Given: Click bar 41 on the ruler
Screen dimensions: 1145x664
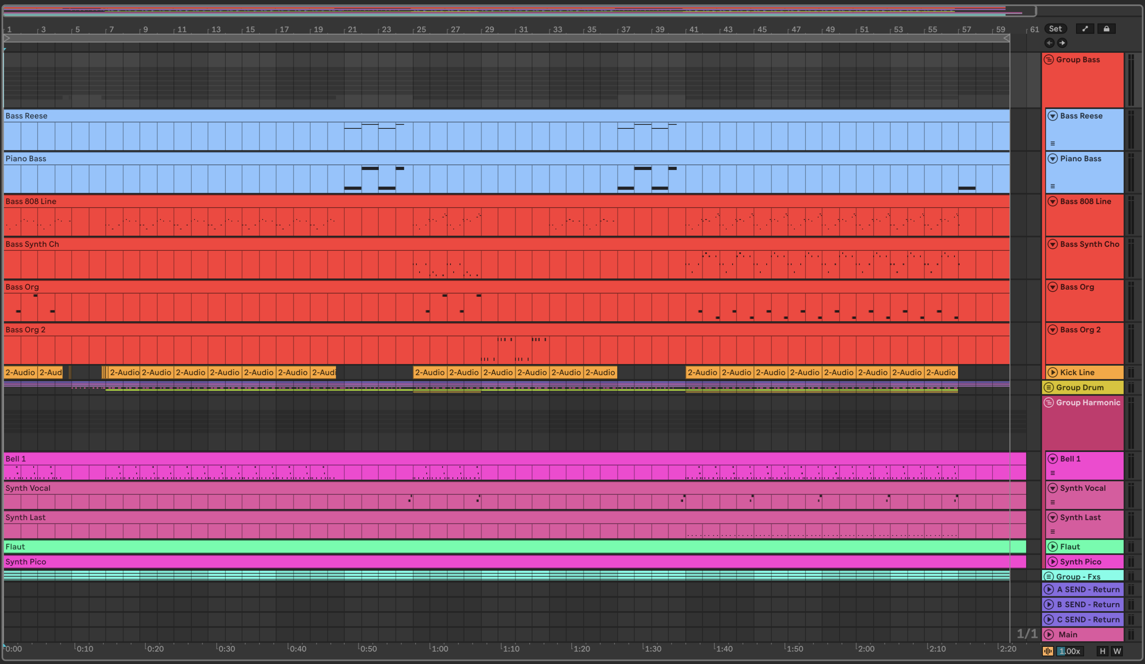Looking at the screenshot, I should click(x=693, y=30).
